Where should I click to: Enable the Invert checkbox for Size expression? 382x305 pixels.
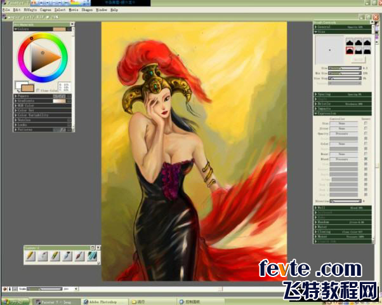coord(366,123)
